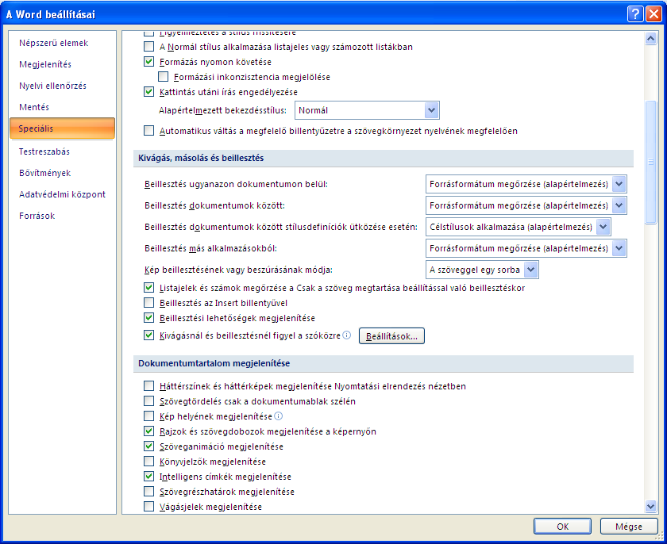The height and width of the screenshot is (544, 667).
Task: Cancel with the Mégse button
Action: point(629,527)
